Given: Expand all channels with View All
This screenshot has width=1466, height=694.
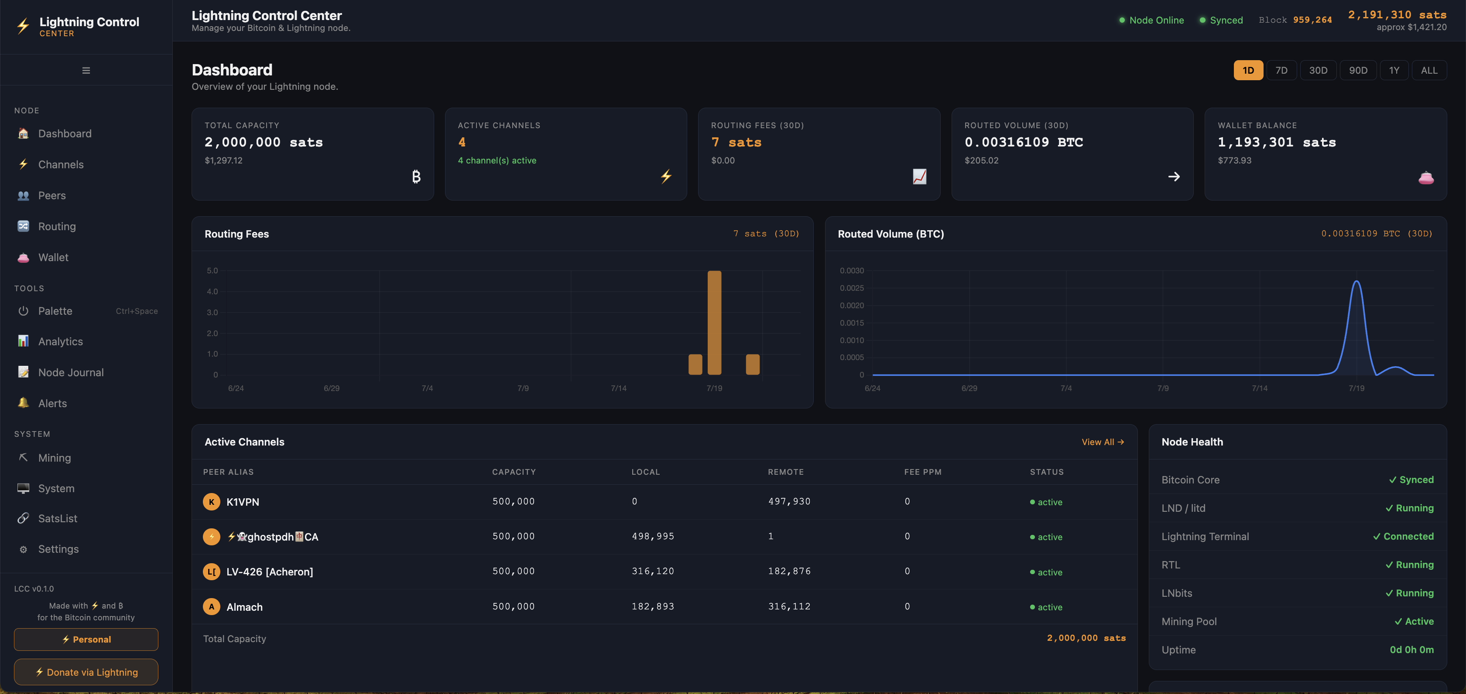Looking at the screenshot, I should (x=1103, y=442).
